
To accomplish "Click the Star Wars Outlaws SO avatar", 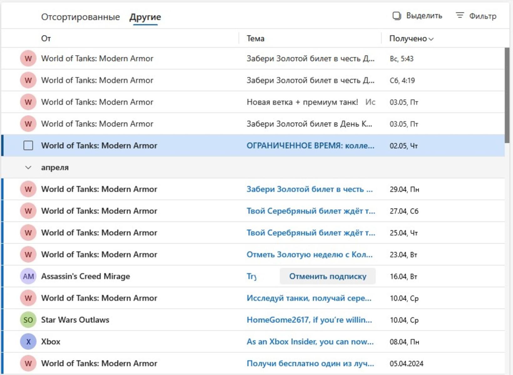I will [x=28, y=320].
